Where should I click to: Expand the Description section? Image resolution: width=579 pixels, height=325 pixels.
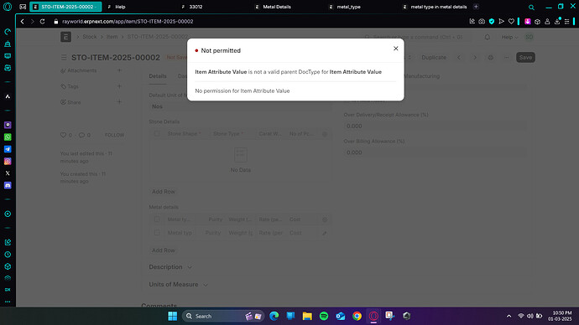point(170,266)
